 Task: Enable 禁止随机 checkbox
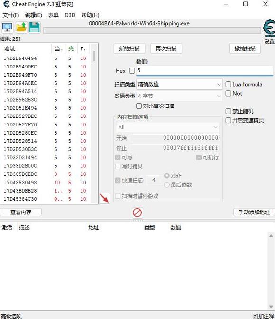(229, 111)
